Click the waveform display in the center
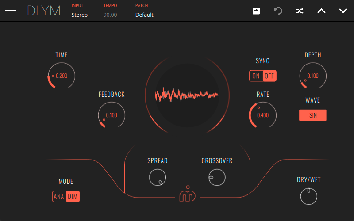Image resolution: width=354 pixels, height=221 pixels. tap(187, 95)
